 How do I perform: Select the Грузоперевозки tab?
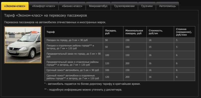(x=124, y=6)
